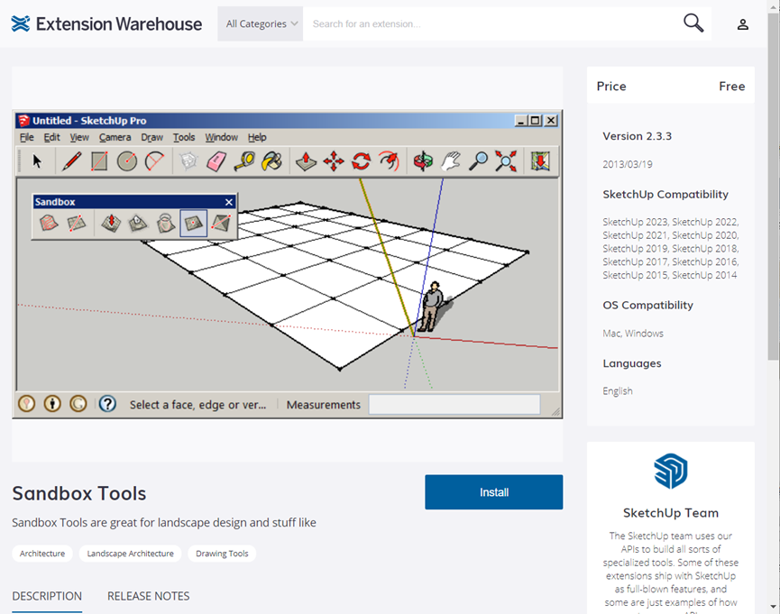The image size is (780, 614).
Task: Open the Tools menu
Action: click(184, 137)
